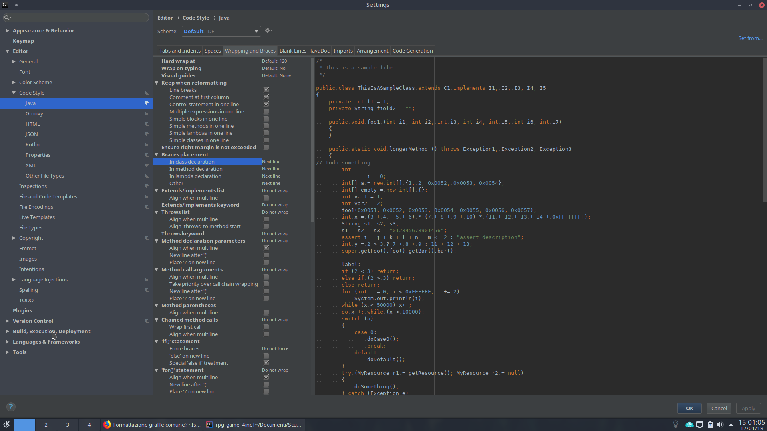The height and width of the screenshot is (431, 767).
Task: Expand the Color Scheme node
Action: (14, 82)
